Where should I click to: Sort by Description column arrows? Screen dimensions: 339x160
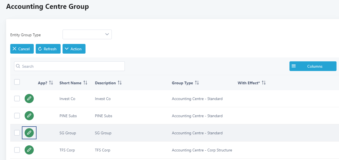pos(120,83)
